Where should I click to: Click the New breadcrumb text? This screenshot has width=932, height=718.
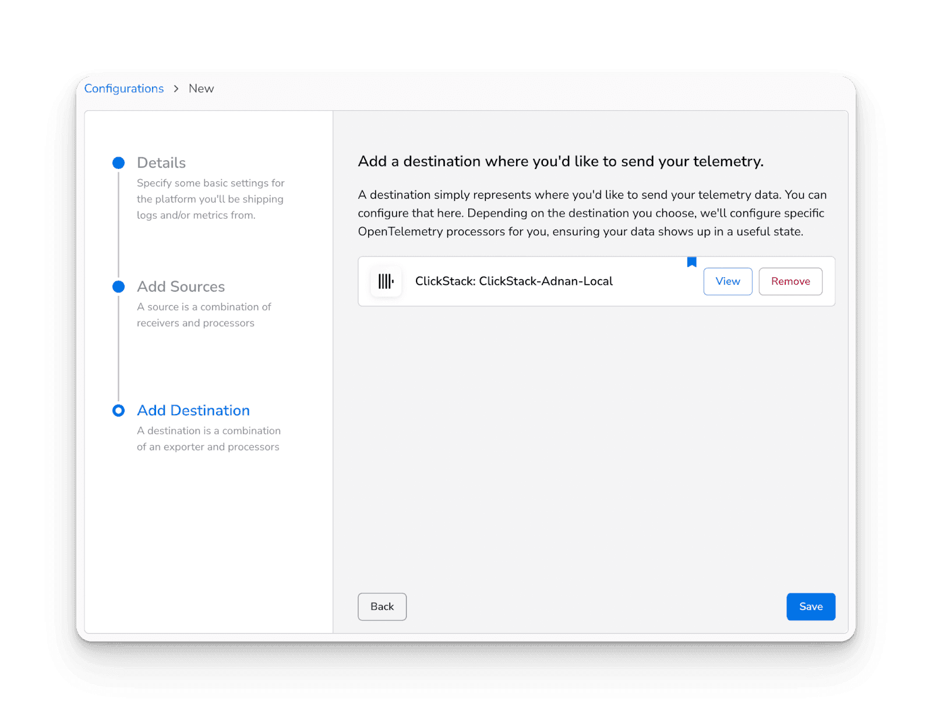[201, 89]
